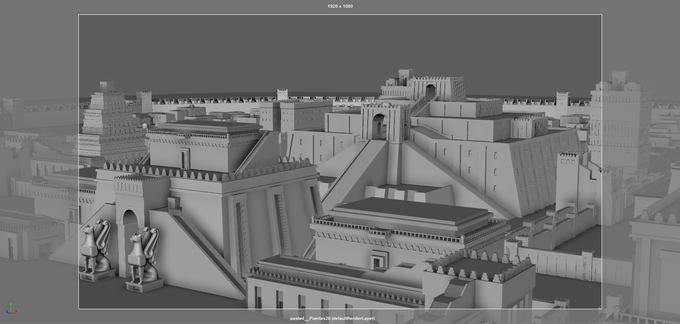Pick the small dome near the right tiered tower
The height and width of the screenshot is (324, 680).
tap(578, 127)
